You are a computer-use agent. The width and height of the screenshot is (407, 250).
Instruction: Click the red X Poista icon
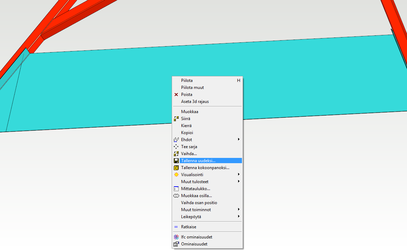pyautogui.click(x=176, y=95)
